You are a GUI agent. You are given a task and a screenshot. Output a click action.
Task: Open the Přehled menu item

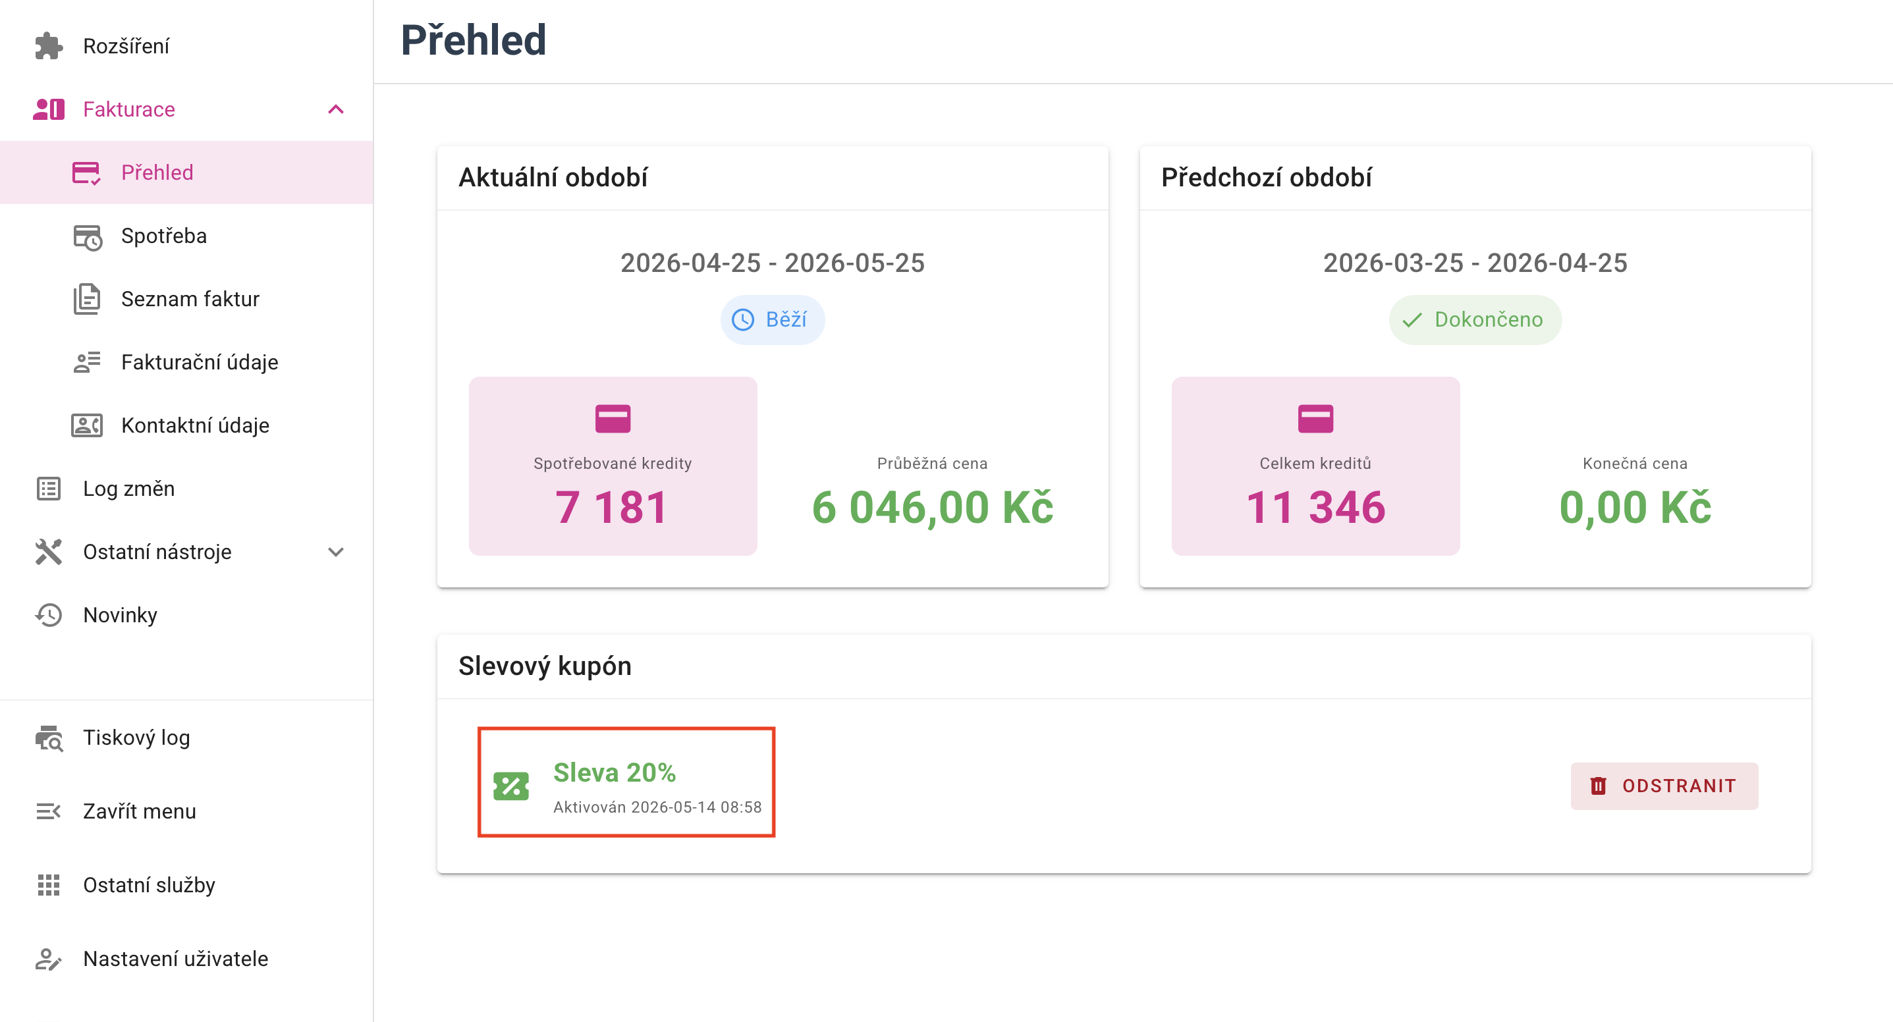click(186, 173)
